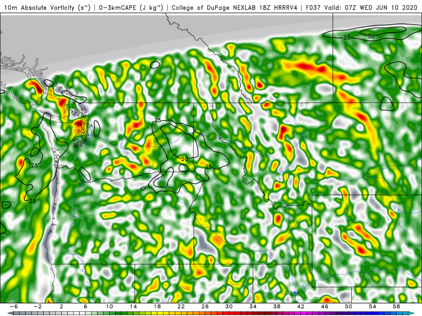Click the 25 contour label beside the top-right 50 contour
The height and width of the screenshot is (316, 422).
coord(347,37)
